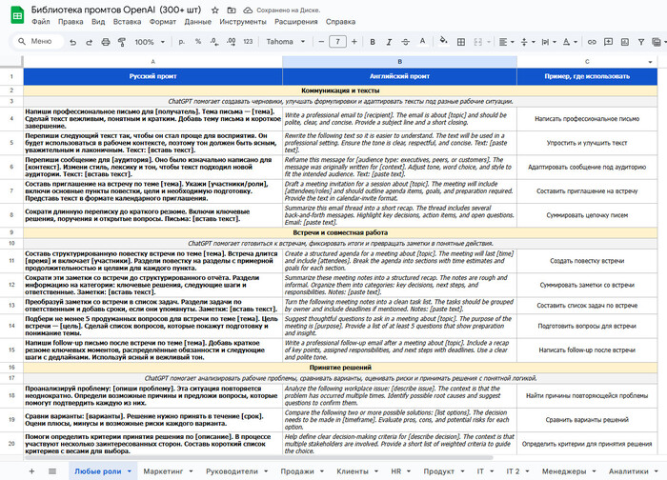Image resolution: width=667 pixels, height=480 pixels.
Task: Select the paint format roller icon
Action: pyautogui.click(x=119, y=42)
